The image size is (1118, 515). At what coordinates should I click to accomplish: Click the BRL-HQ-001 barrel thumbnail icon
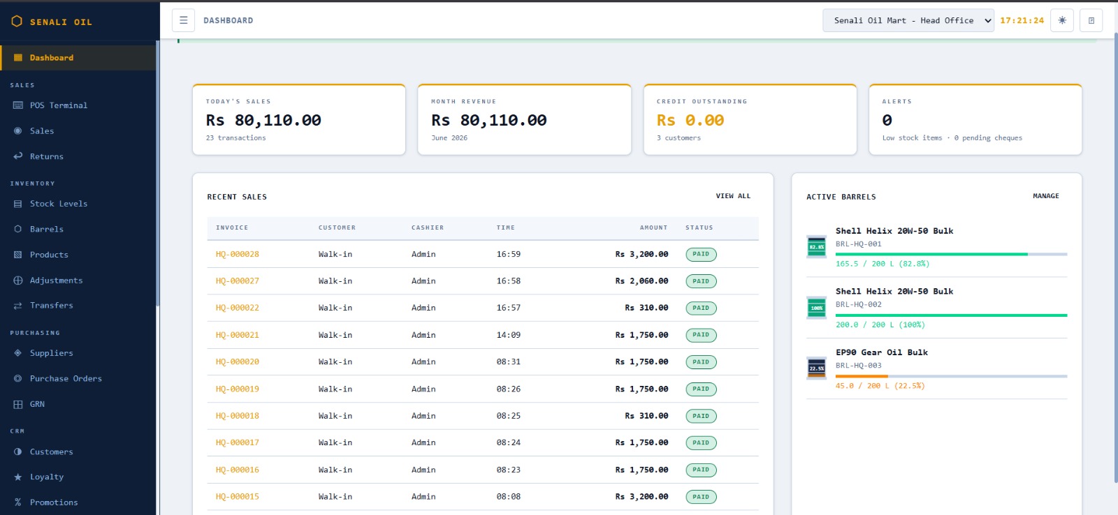[x=816, y=246]
